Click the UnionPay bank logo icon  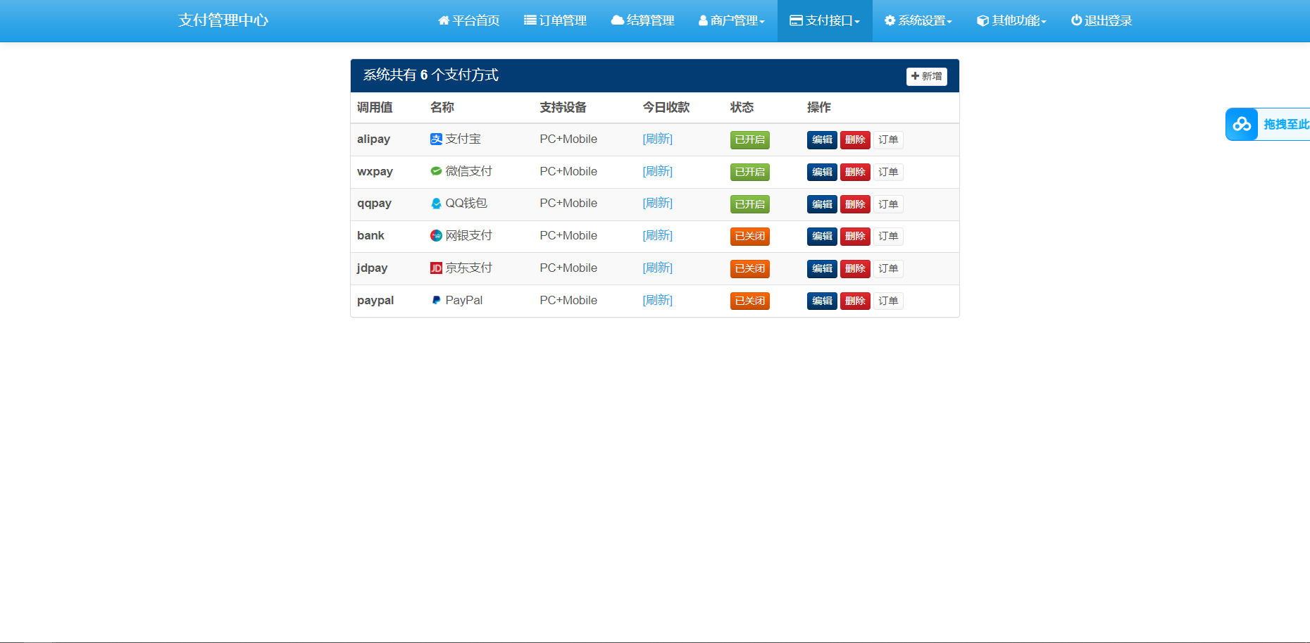pyautogui.click(x=436, y=236)
